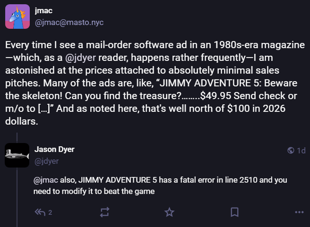Click the @jmac mention in the reply
This screenshot has height=227, width=310.
[45, 180]
